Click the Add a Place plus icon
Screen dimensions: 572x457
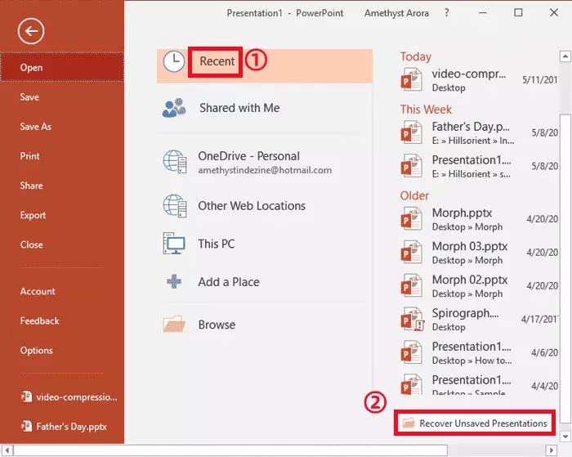coord(173,281)
